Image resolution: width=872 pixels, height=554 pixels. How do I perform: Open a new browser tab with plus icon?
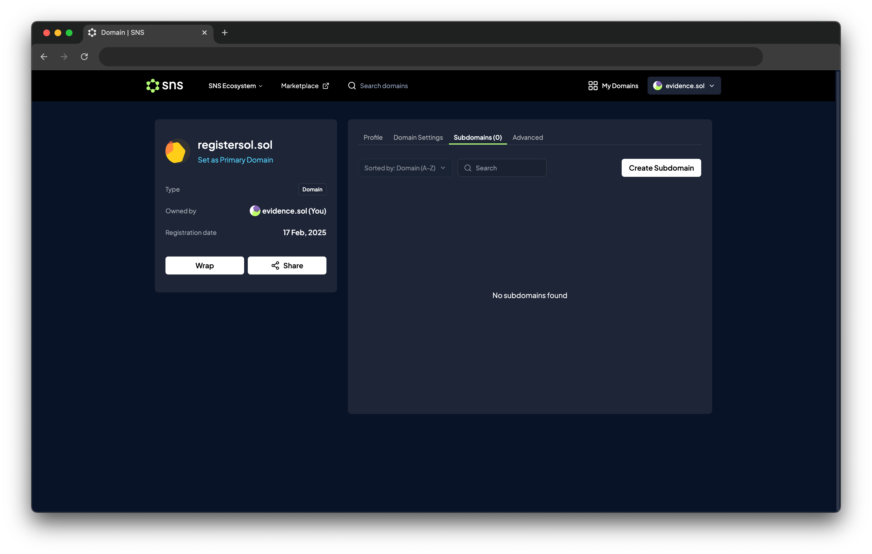[224, 33]
